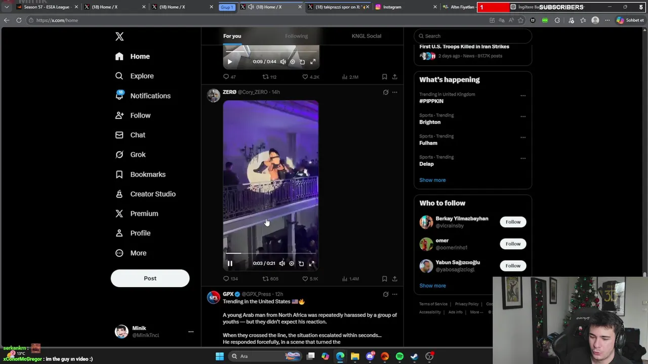The image size is (648, 364).
Task: Seek on the top video progress bar
Action: [x=270, y=52]
